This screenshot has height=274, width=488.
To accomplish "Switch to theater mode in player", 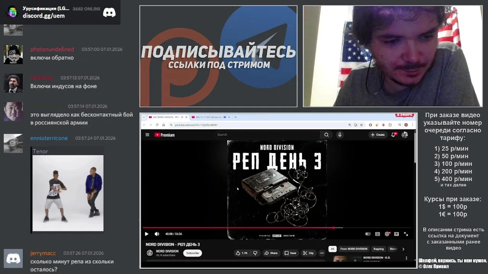I will [x=396, y=234].
